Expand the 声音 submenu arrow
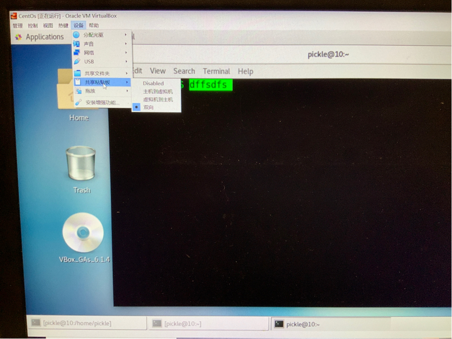452x339 pixels. point(126,43)
